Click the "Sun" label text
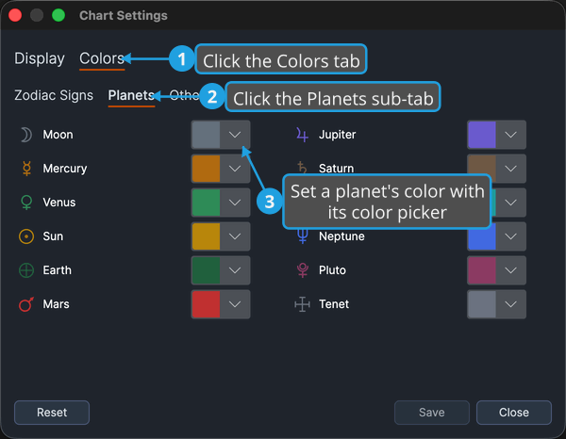Screen dimensions: 566x439 point(53,236)
